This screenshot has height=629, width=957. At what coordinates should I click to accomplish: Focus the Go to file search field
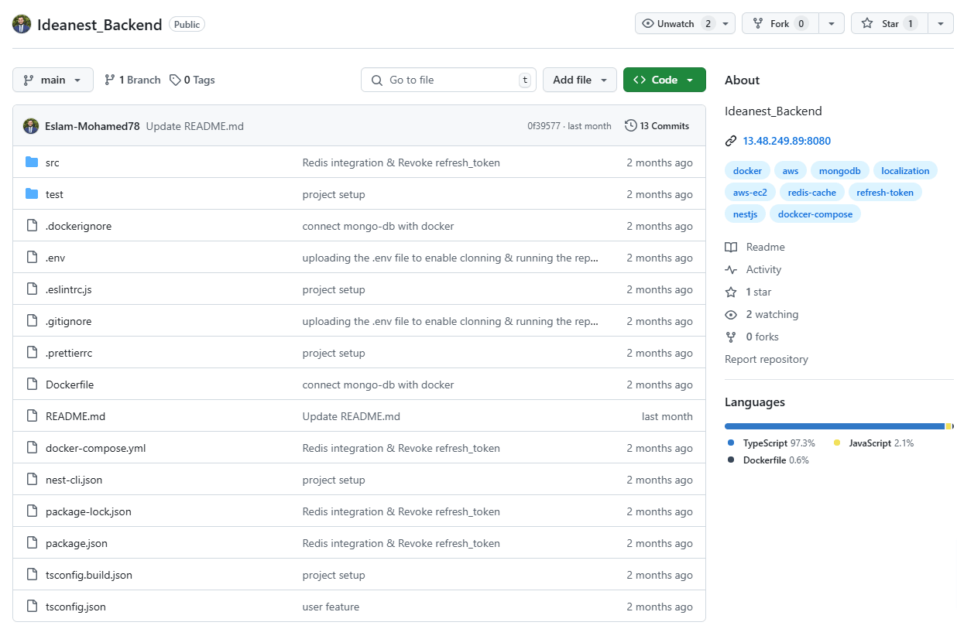(x=448, y=80)
